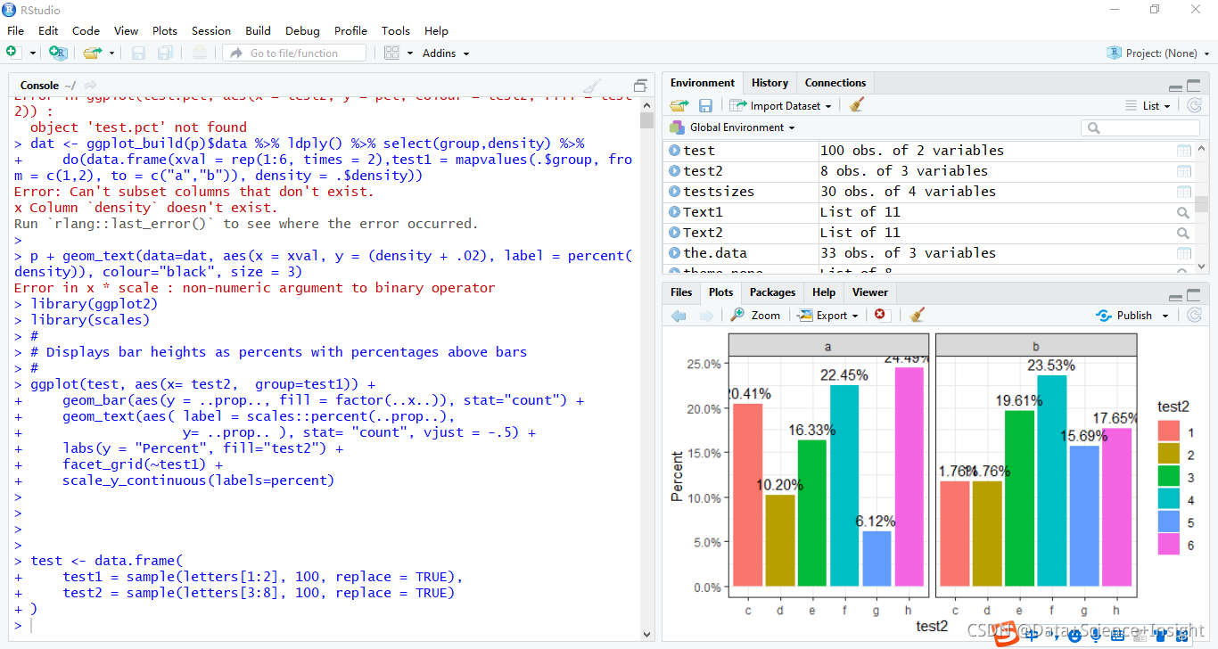The height and width of the screenshot is (649, 1218).
Task: Expand the testsizes object details
Action: pos(675,192)
